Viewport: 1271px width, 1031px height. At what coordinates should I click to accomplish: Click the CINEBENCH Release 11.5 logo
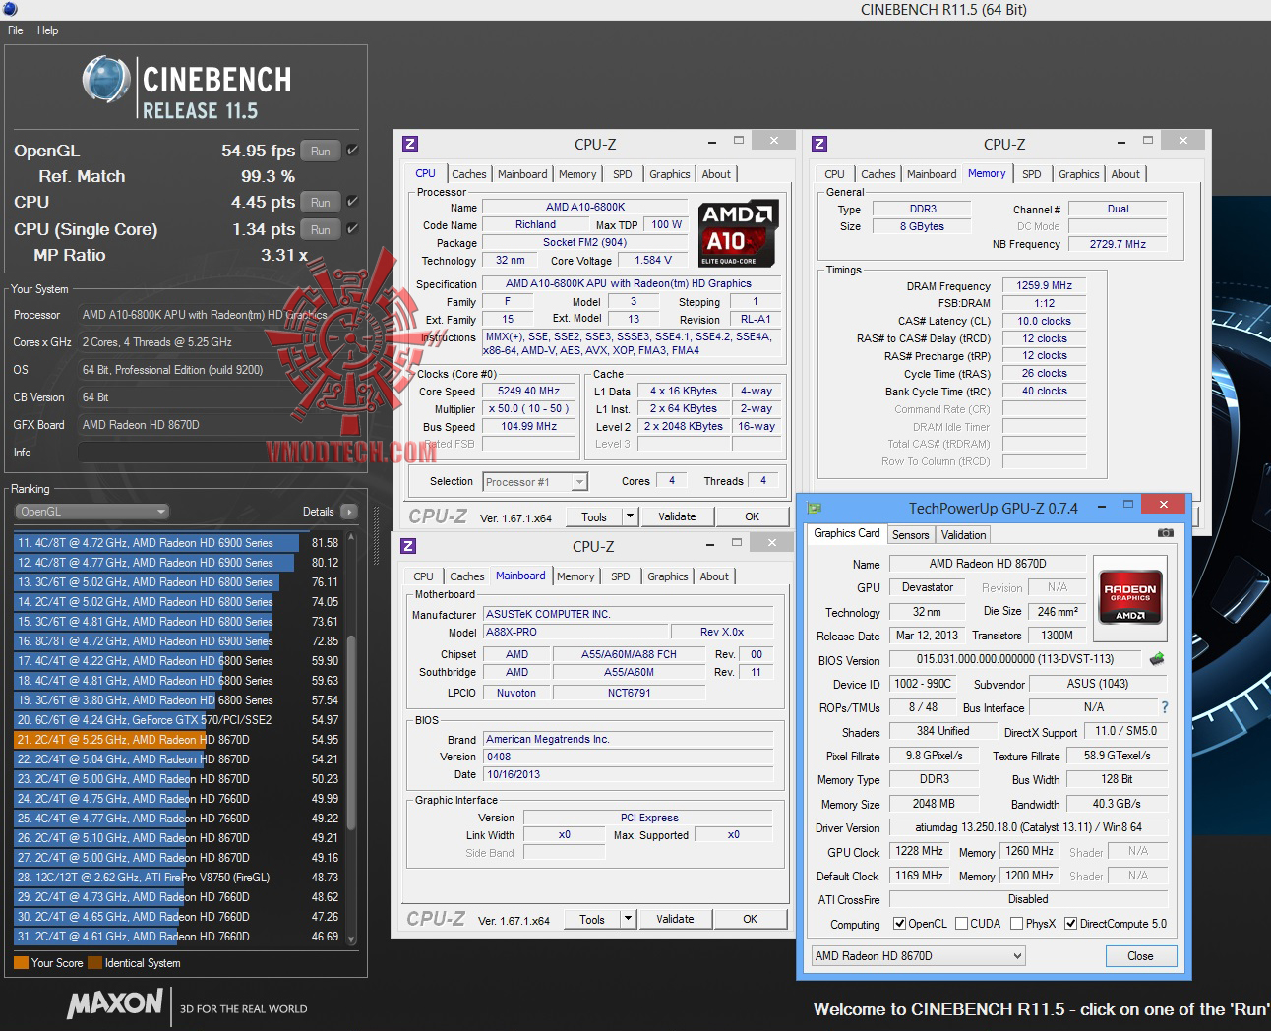(187, 87)
